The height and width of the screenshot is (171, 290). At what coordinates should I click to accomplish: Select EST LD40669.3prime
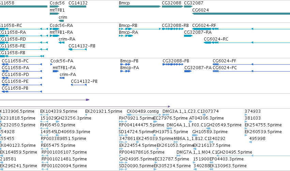(x=73, y=132)
